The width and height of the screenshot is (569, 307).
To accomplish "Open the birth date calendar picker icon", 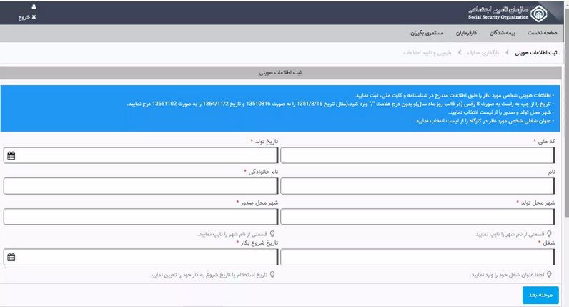I will [11, 155].
